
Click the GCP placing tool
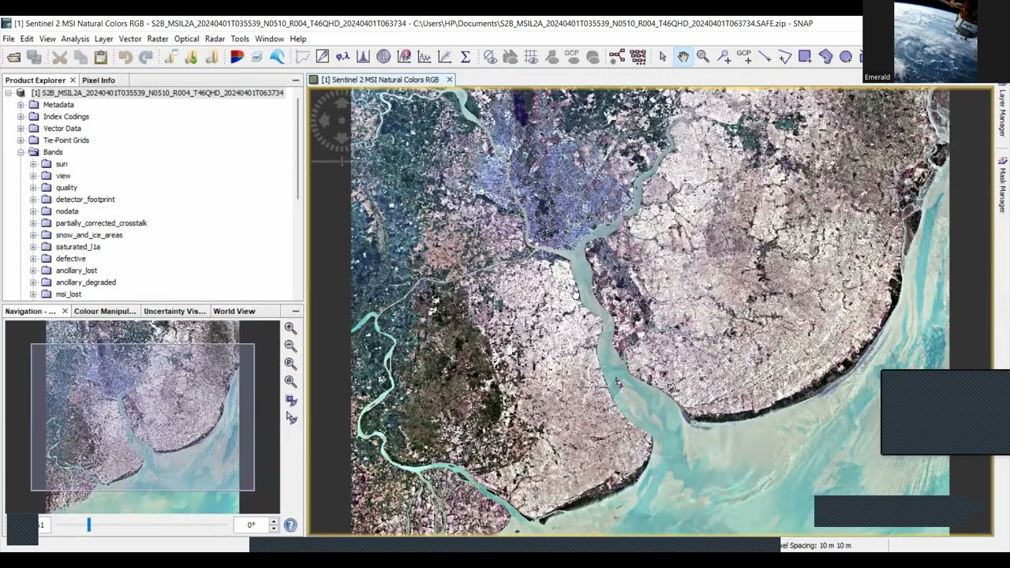tap(744, 57)
